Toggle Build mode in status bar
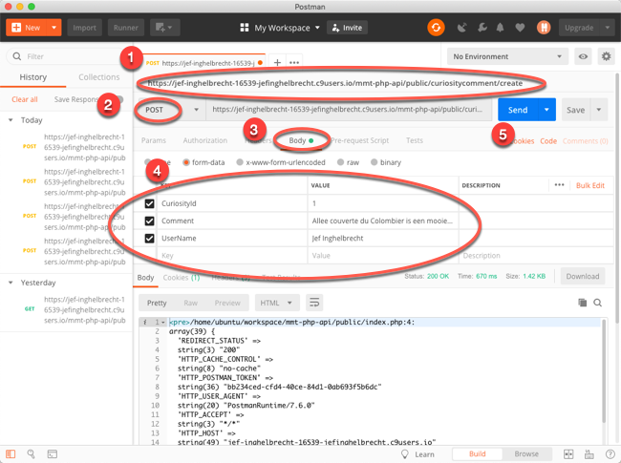The height and width of the screenshot is (463, 621). (x=478, y=453)
